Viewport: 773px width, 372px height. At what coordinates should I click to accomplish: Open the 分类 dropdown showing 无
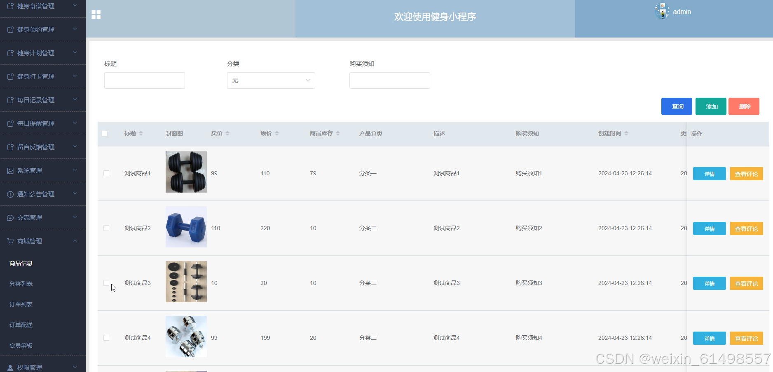click(271, 80)
